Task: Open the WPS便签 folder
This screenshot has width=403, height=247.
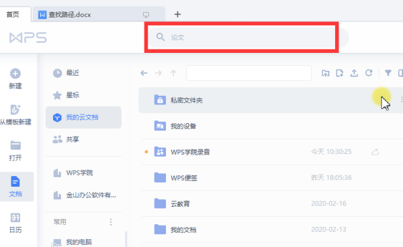Action: click(271, 178)
